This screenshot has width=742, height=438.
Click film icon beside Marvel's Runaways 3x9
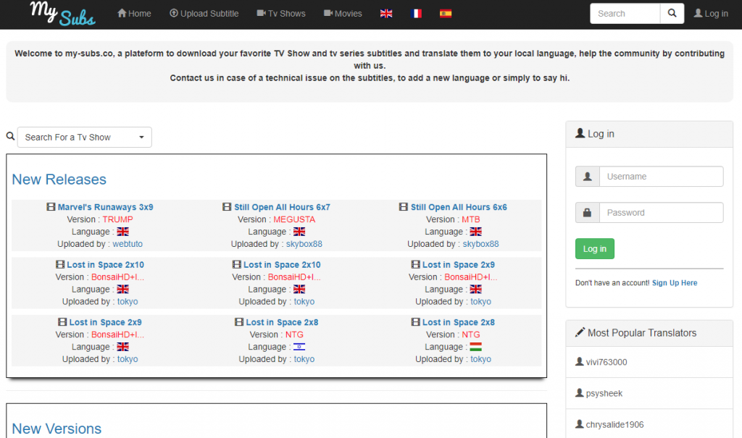pos(51,207)
